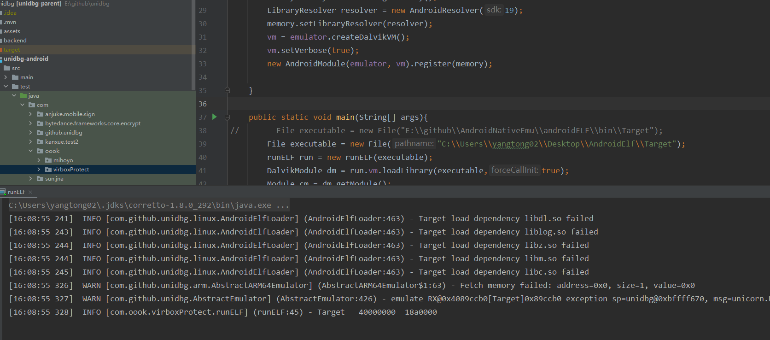
Task: Expand the mihoyo package
Action: pos(39,160)
